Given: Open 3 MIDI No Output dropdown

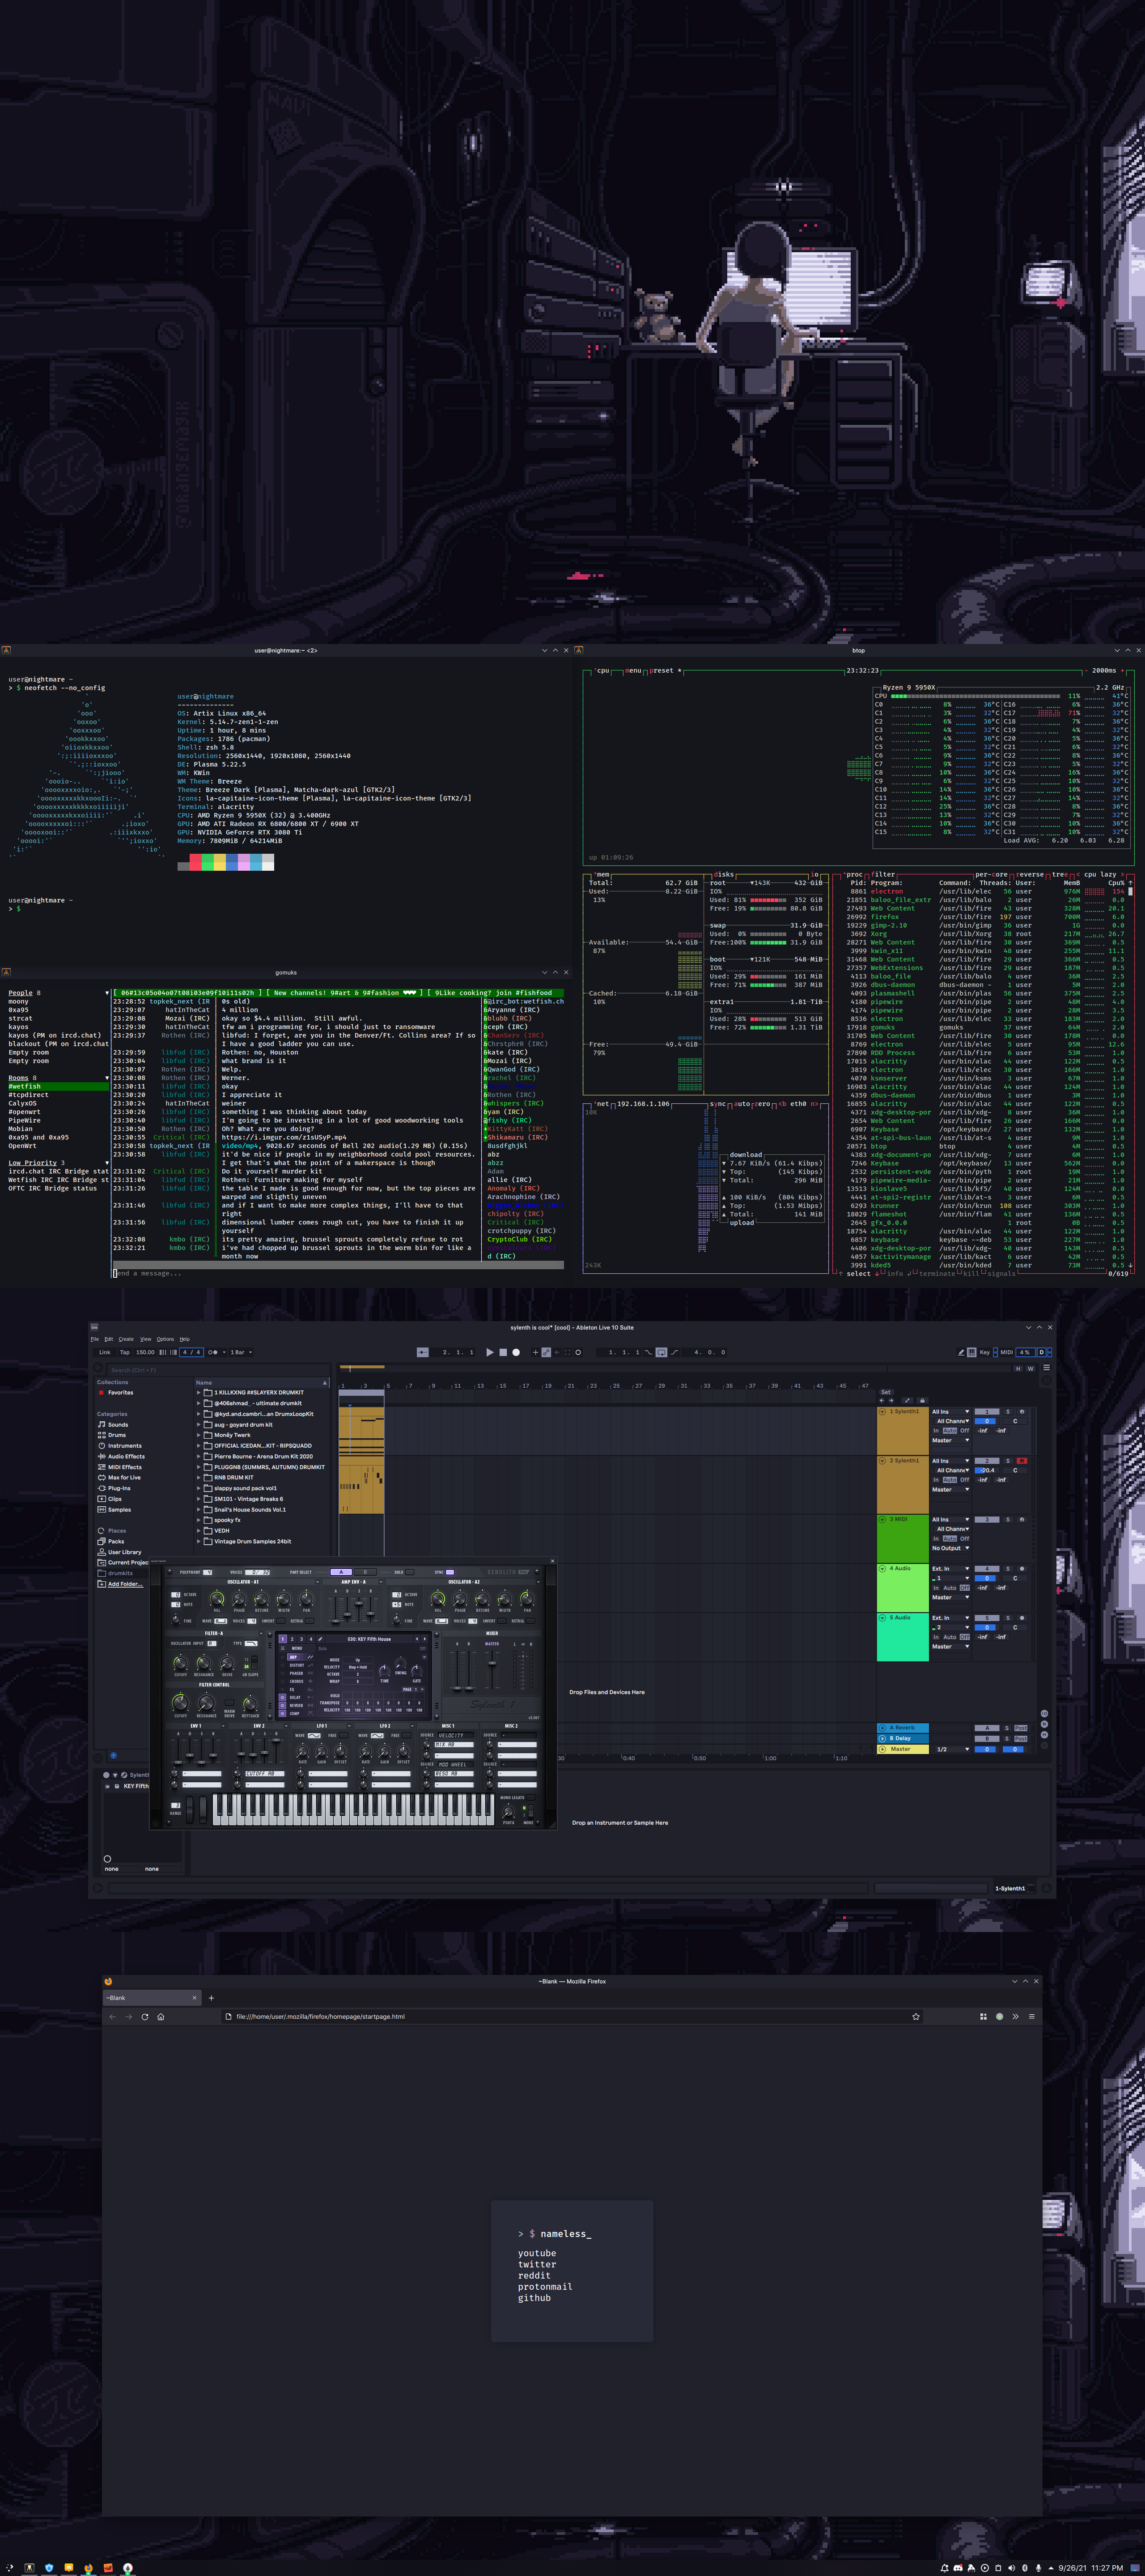Looking at the screenshot, I should coord(950,1548).
